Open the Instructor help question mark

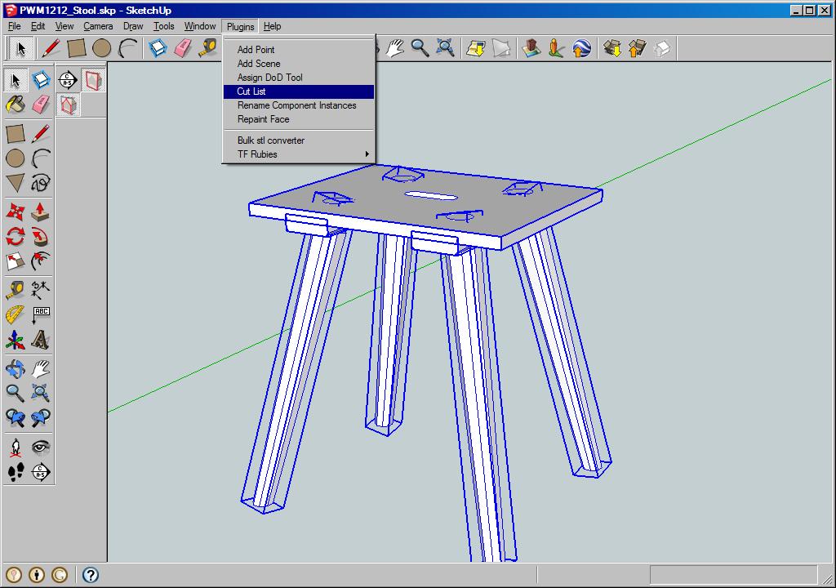pos(90,575)
